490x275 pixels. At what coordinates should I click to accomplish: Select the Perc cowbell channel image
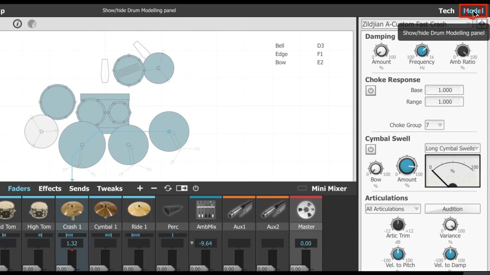pyautogui.click(x=172, y=211)
